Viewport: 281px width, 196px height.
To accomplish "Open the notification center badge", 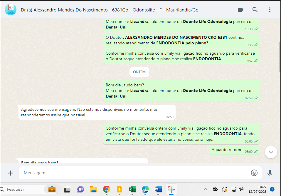I will click(x=272, y=189).
